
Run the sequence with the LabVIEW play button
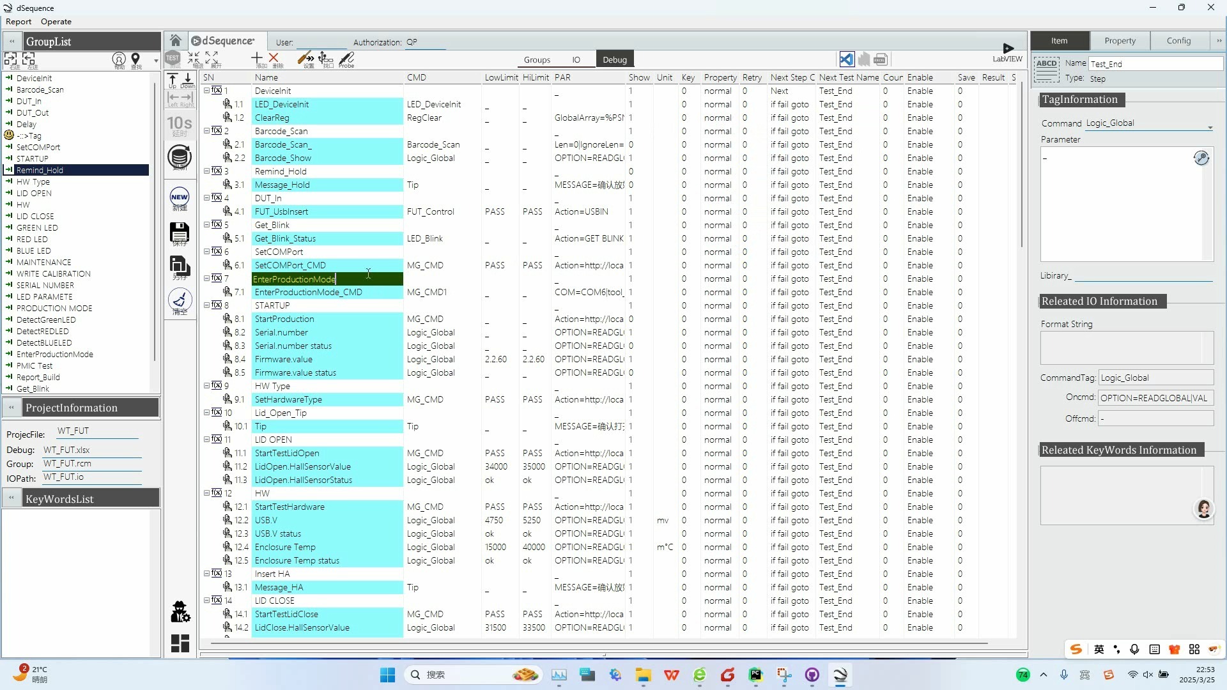(x=1008, y=47)
